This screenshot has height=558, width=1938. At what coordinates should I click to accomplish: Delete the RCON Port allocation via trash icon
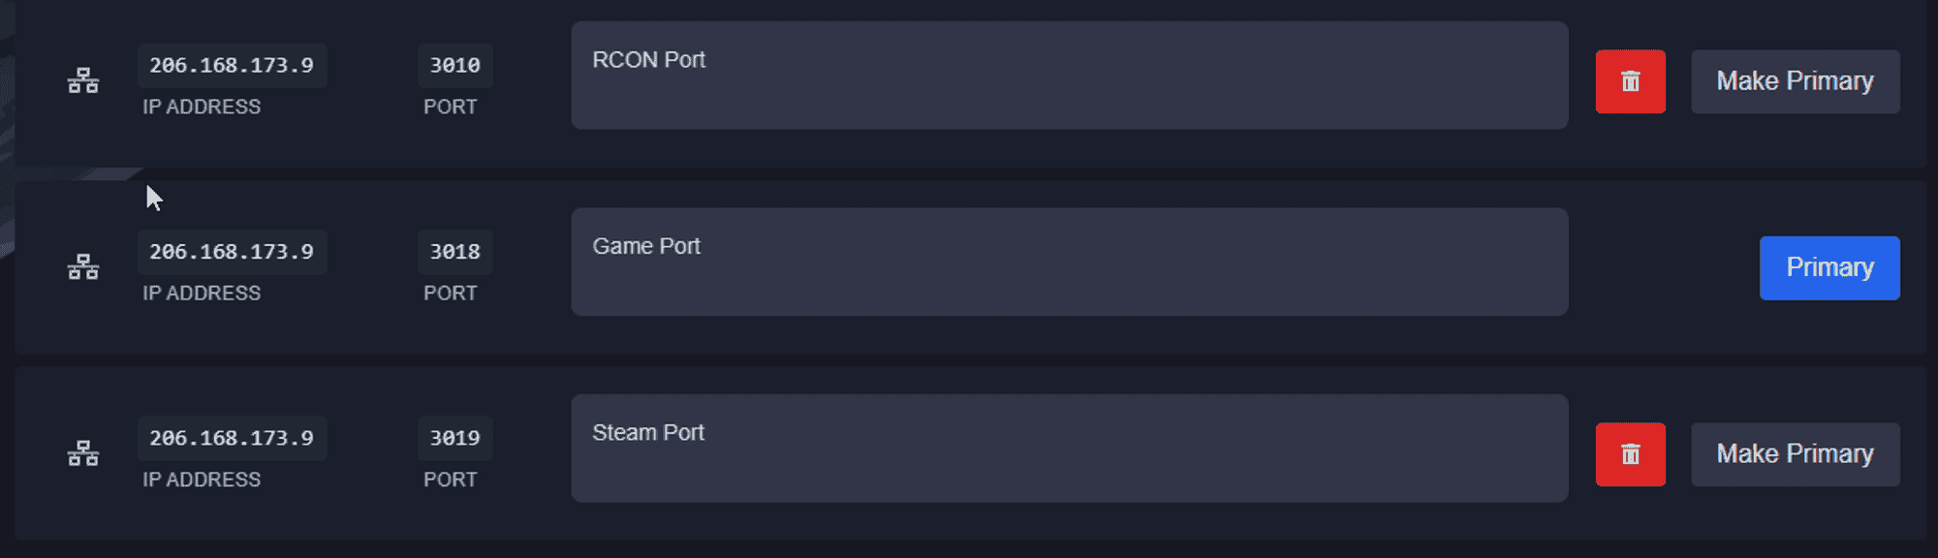[1630, 81]
